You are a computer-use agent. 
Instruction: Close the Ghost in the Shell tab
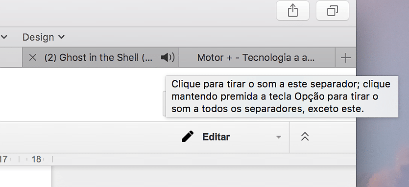(32, 58)
